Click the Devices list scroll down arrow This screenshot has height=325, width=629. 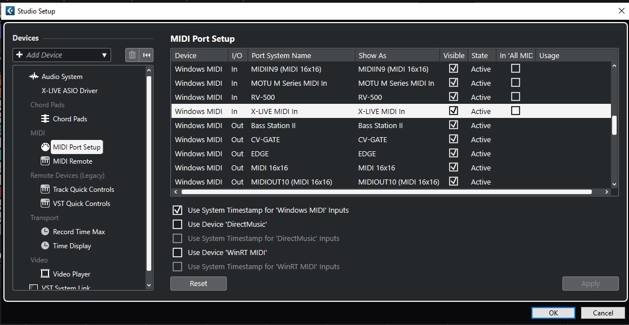pos(149,286)
